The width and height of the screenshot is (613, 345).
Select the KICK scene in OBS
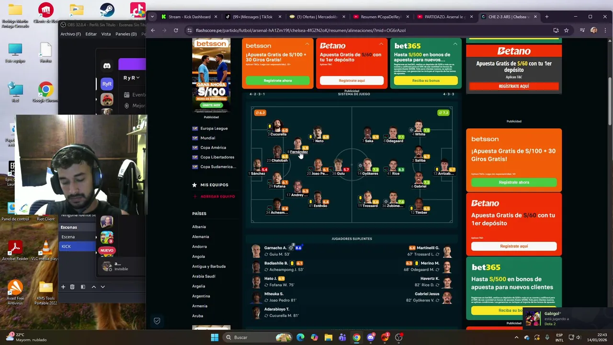(x=78, y=246)
